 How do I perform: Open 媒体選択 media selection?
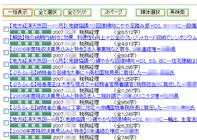tap(150, 12)
